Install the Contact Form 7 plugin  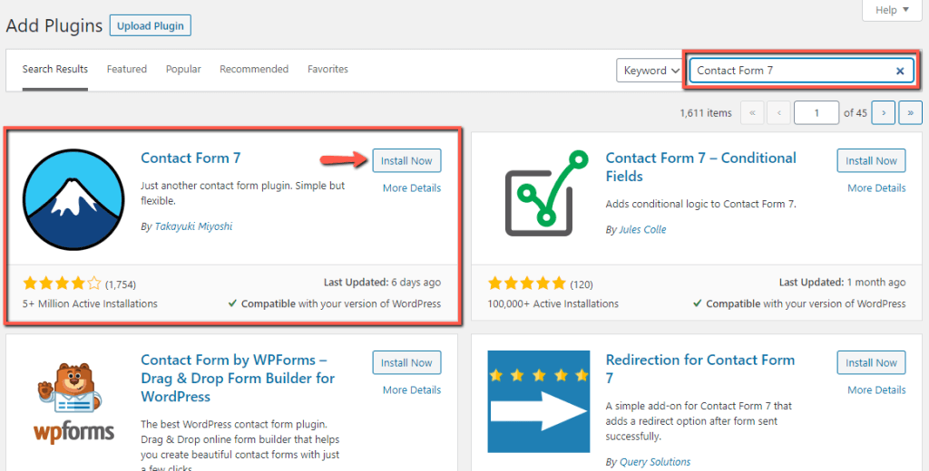406,161
